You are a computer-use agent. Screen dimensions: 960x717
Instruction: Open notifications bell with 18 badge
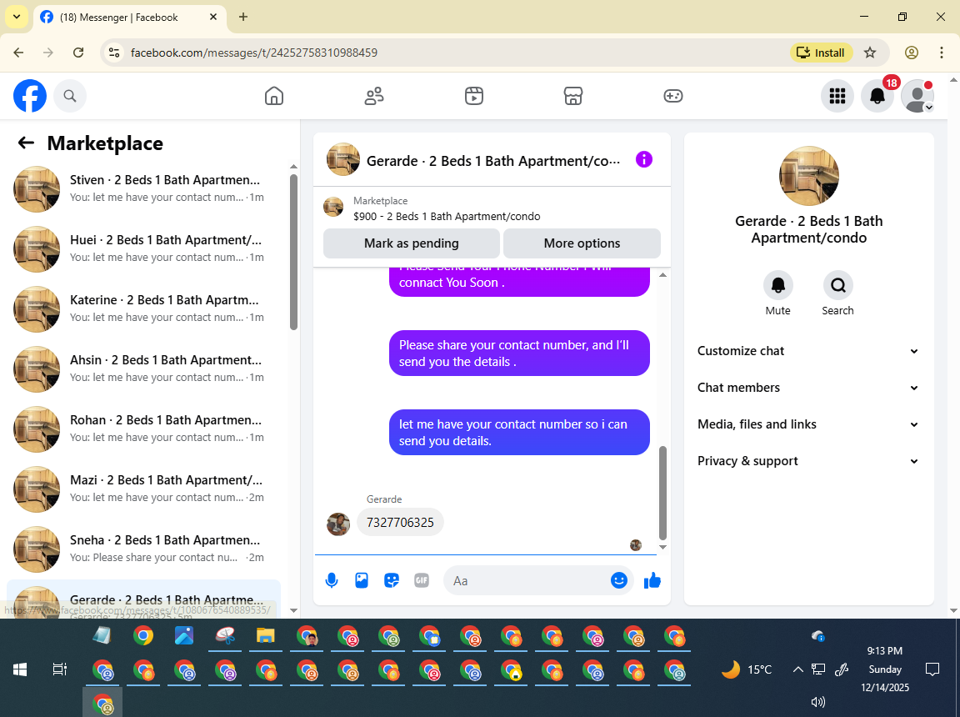click(x=877, y=96)
